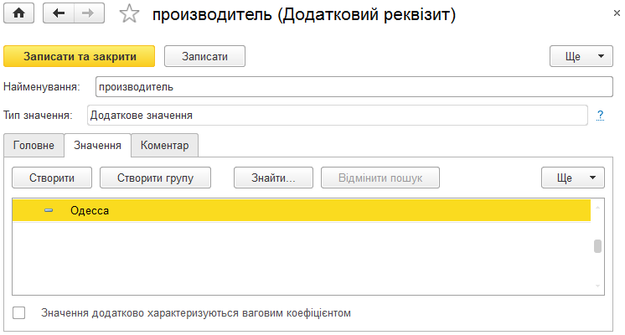Enable the ваговим коефіцієнтом checkbox
The height and width of the screenshot is (335, 625).
[18, 312]
